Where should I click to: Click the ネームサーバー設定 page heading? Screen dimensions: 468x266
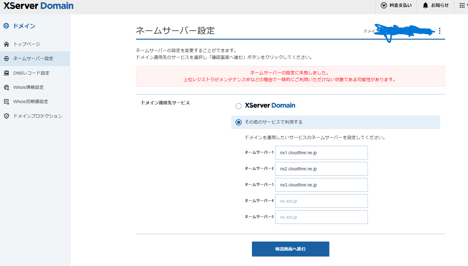point(175,31)
